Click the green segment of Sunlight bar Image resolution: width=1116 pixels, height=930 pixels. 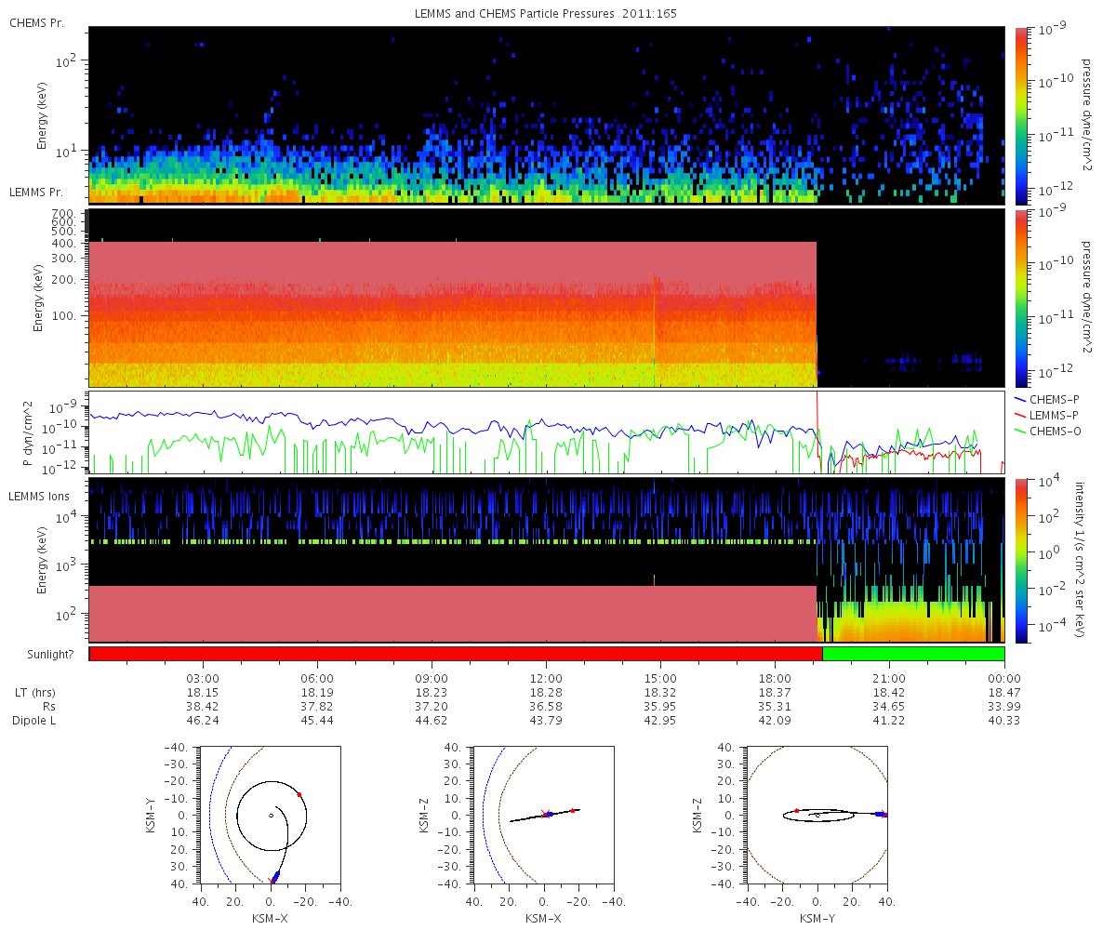click(913, 654)
